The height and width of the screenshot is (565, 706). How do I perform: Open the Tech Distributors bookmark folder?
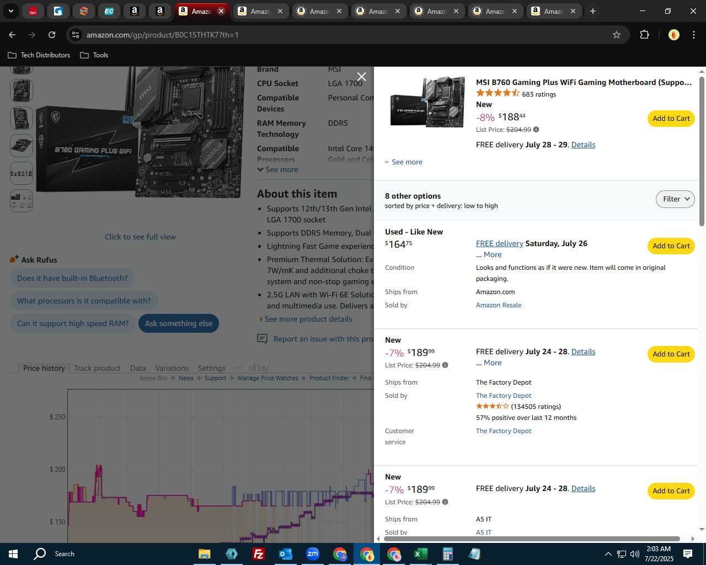39,55
